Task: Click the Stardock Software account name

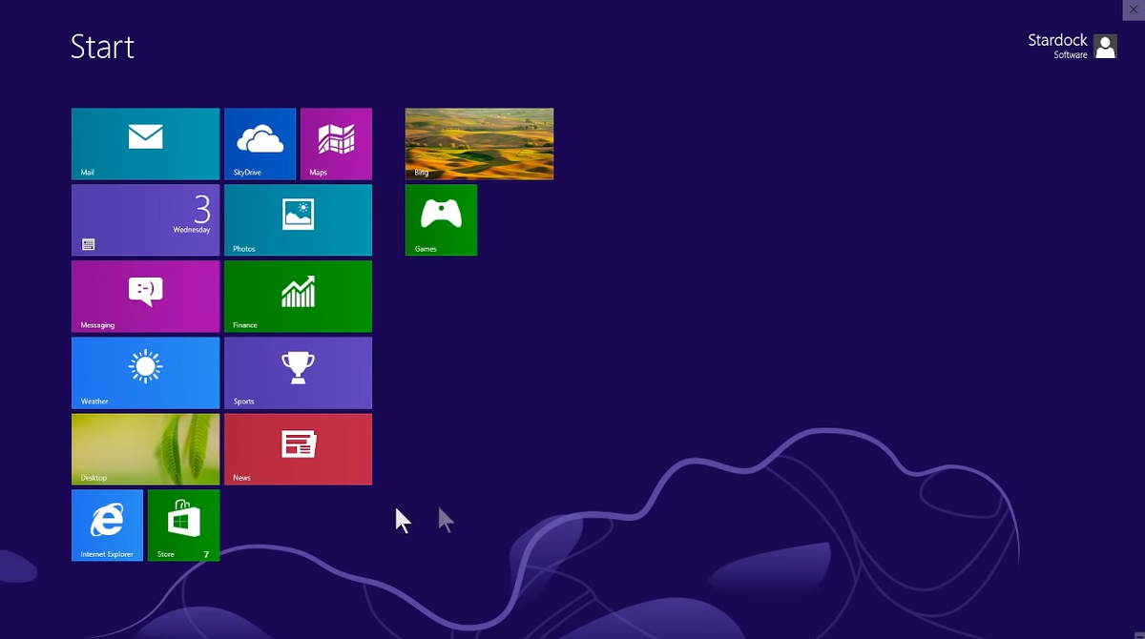Action: pyautogui.click(x=1057, y=46)
